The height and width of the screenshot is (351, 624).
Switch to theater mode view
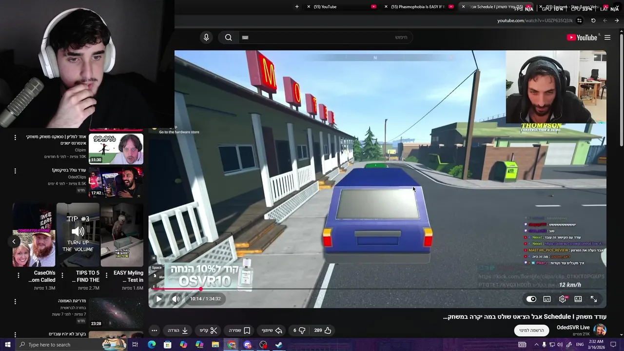click(x=578, y=299)
